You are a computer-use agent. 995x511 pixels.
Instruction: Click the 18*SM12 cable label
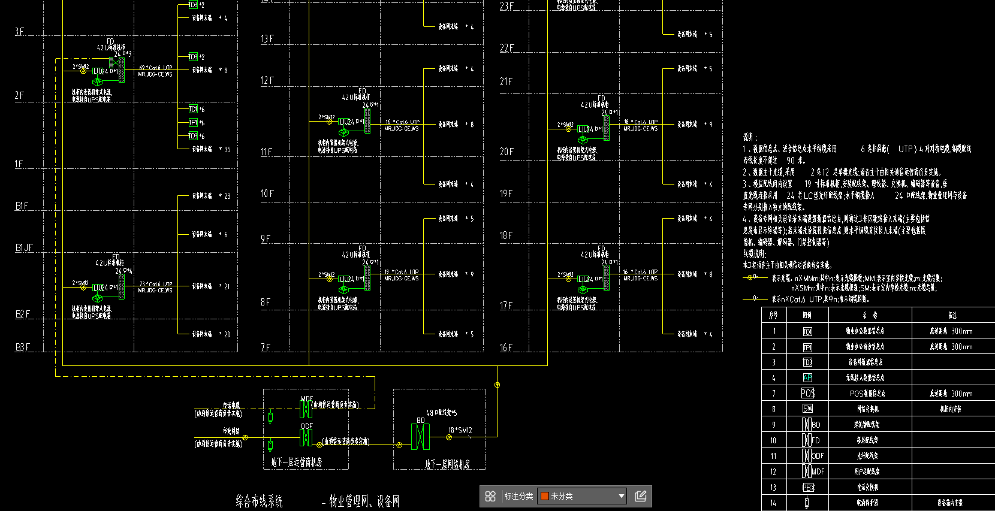(x=460, y=430)
